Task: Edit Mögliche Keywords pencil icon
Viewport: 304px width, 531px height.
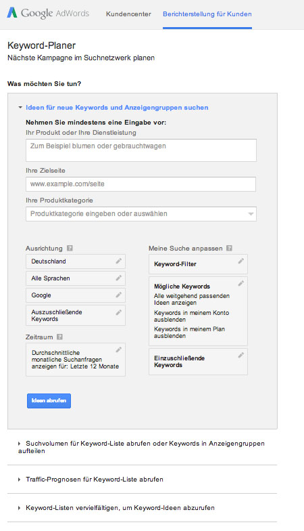Action: pyautogui.click(x=240, y=283)
